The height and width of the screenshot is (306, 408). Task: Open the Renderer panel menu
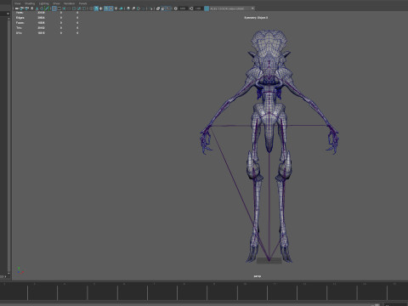(69, 3)
